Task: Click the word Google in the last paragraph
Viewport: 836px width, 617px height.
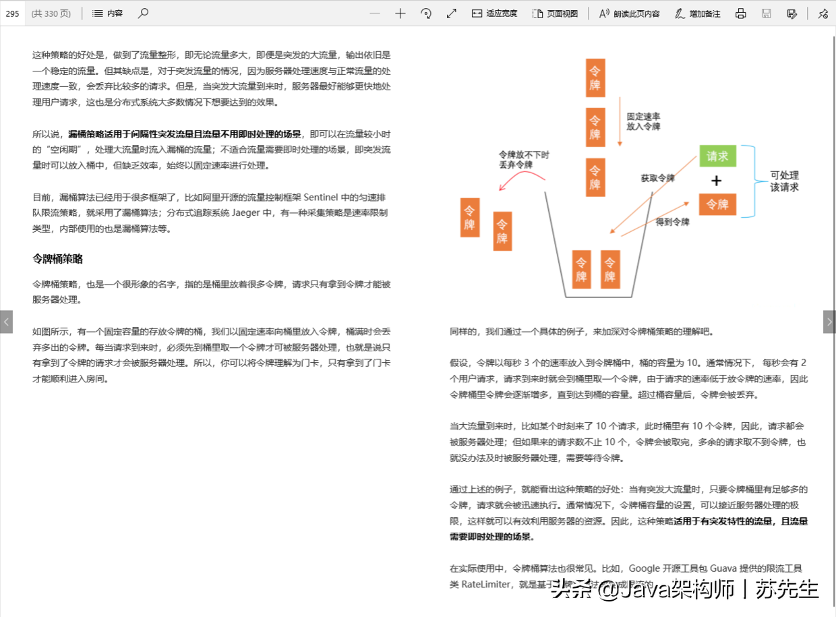Action: click(x=645, y=568)
